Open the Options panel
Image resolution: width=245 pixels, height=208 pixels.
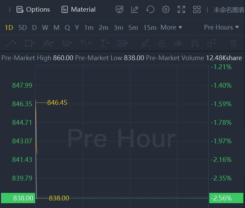(33, 10)
